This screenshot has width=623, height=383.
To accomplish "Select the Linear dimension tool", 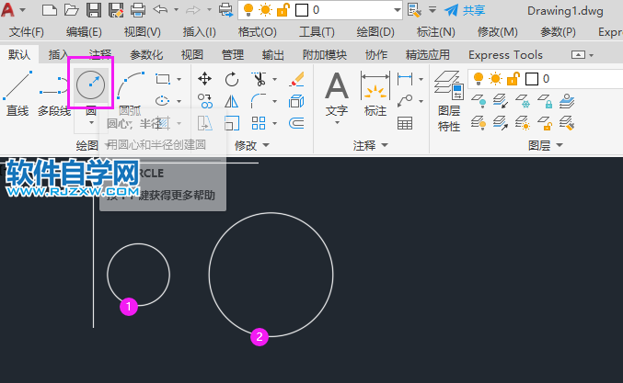I will [405, 79].
